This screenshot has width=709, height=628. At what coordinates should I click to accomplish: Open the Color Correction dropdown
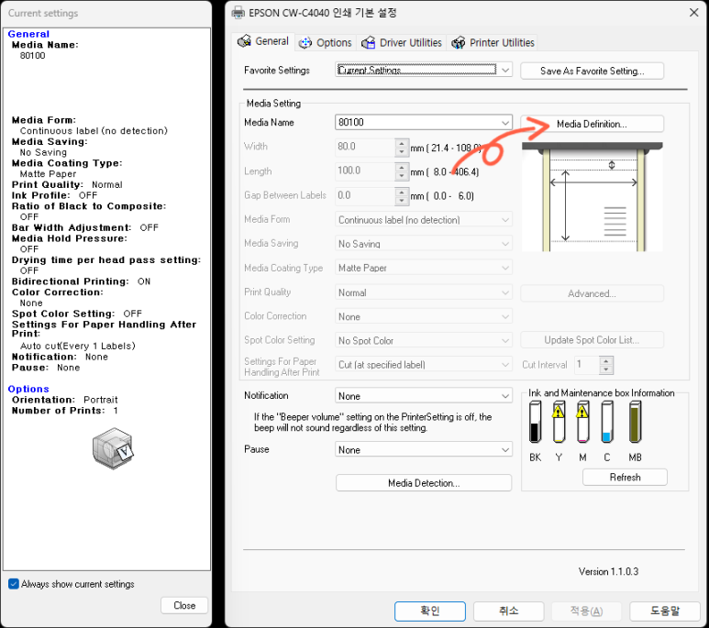pyautogui.click(x=424, y=316)
